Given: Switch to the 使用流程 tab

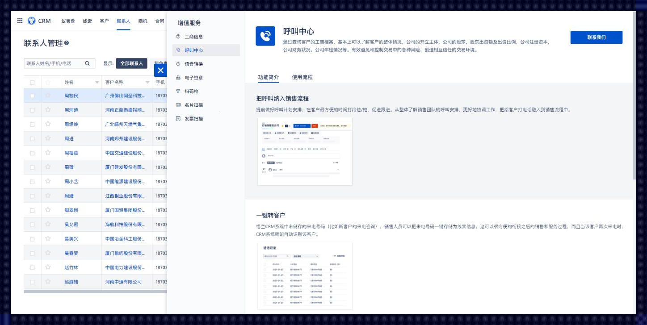Looking at the screenshot, I should pos(302,77).
